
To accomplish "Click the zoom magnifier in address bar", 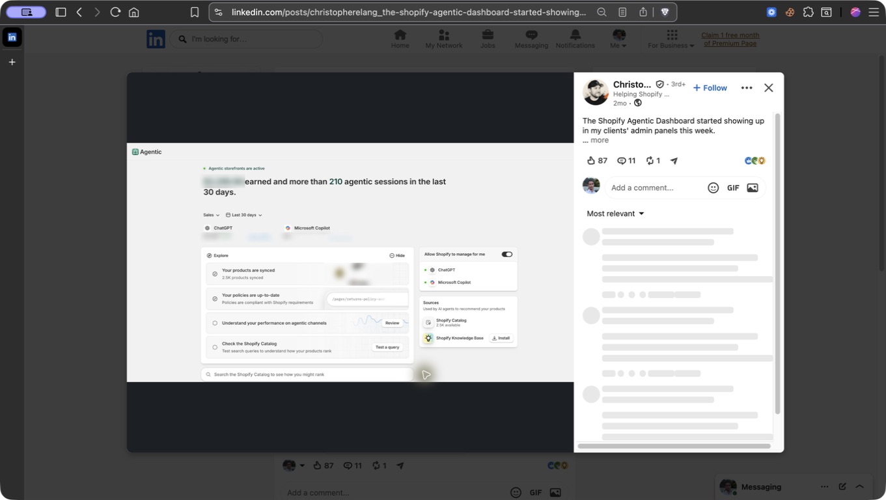I will (602, 12).
